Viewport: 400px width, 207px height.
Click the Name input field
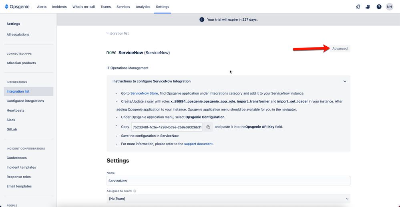pos(228,181)
